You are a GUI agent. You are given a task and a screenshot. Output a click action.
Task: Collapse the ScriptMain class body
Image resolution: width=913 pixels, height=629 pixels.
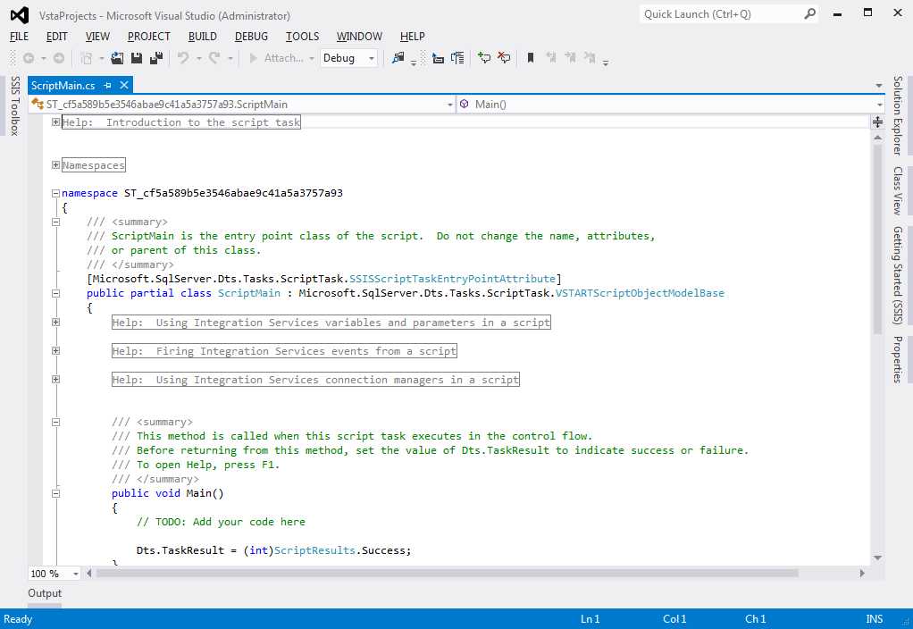55,293
